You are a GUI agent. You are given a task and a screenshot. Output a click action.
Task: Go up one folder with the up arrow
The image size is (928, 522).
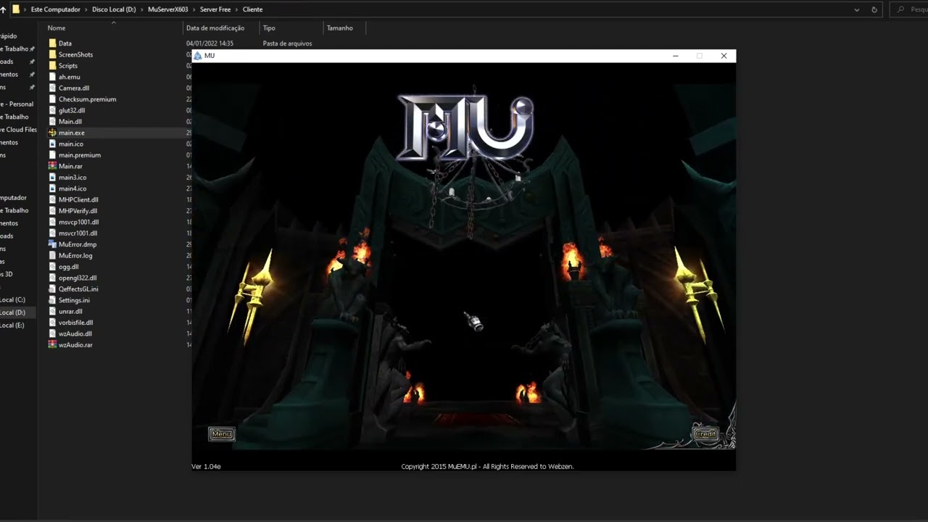3,9
